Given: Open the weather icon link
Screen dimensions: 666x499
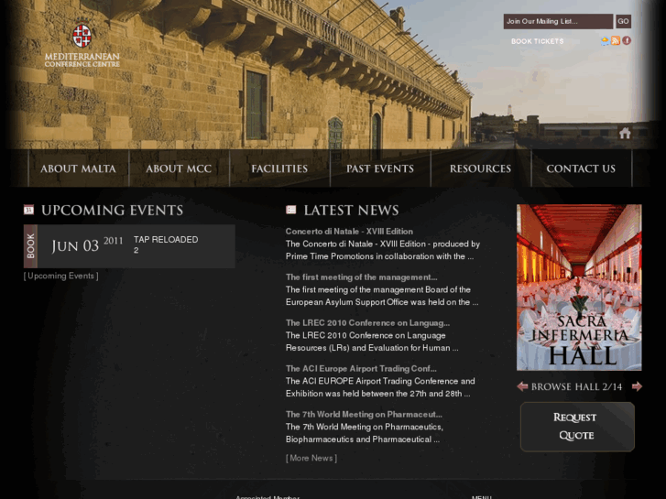Looking at the screenshot, I should (x=605, y=41).
